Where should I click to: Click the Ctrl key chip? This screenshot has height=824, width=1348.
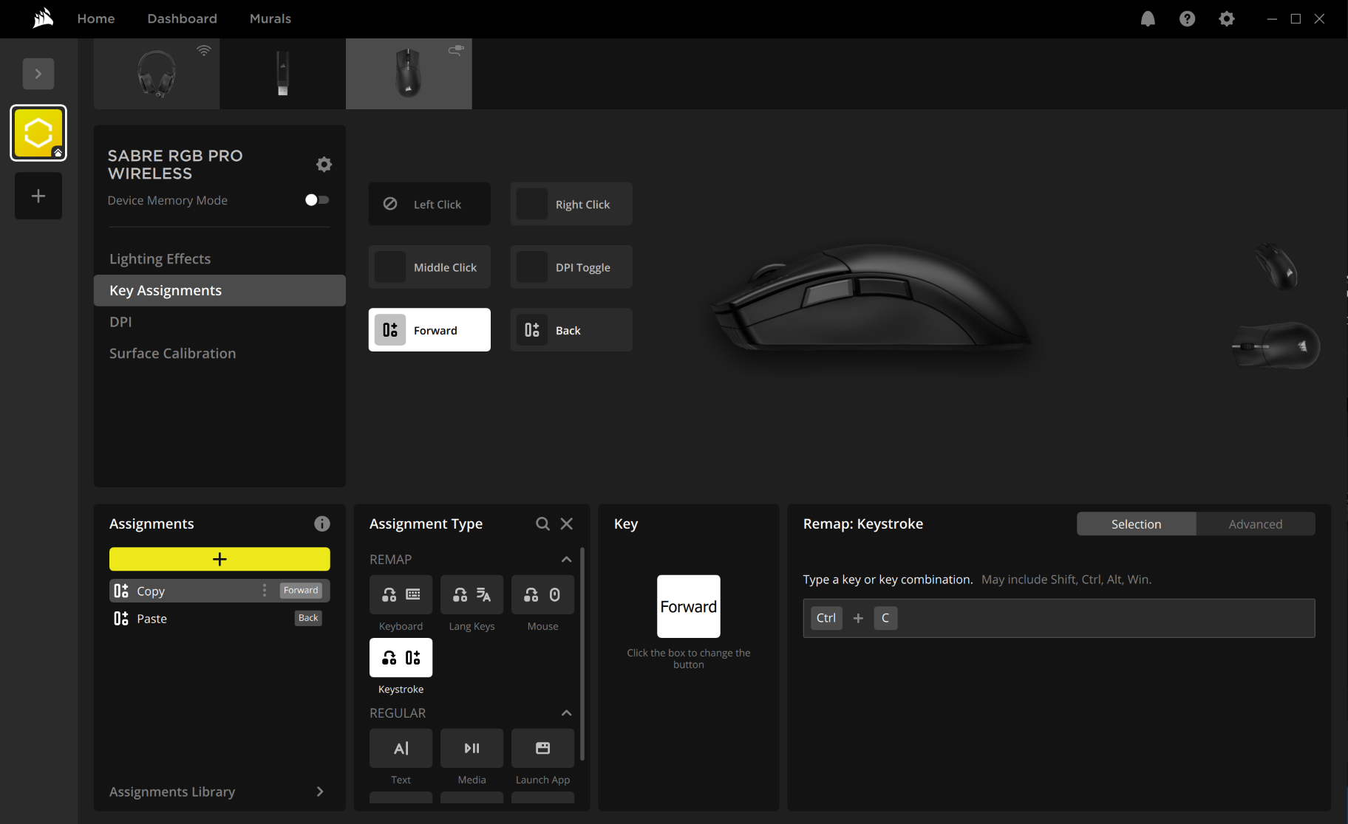826,618
